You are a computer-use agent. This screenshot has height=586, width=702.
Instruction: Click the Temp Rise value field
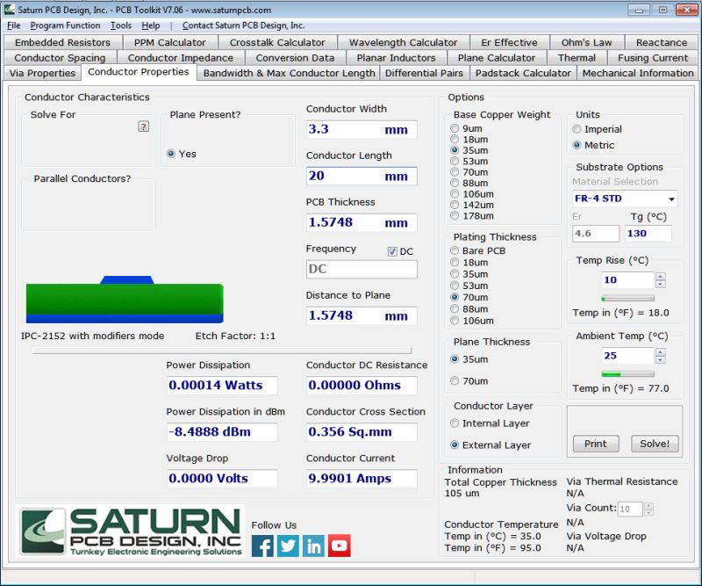(627, 280)
